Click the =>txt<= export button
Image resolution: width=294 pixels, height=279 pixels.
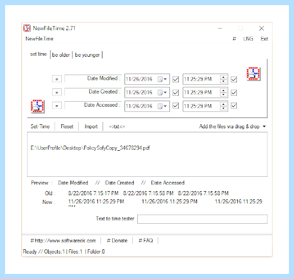tap(117, 127)
